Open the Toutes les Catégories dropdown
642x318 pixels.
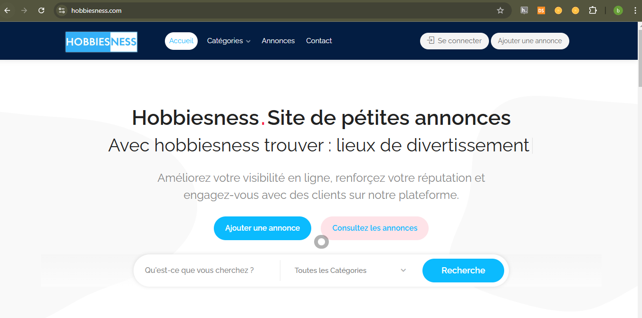350,271
